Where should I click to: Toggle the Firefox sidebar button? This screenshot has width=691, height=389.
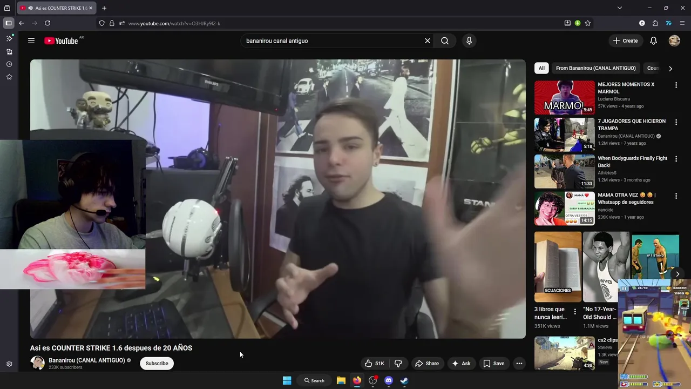(x=8, y=23)
